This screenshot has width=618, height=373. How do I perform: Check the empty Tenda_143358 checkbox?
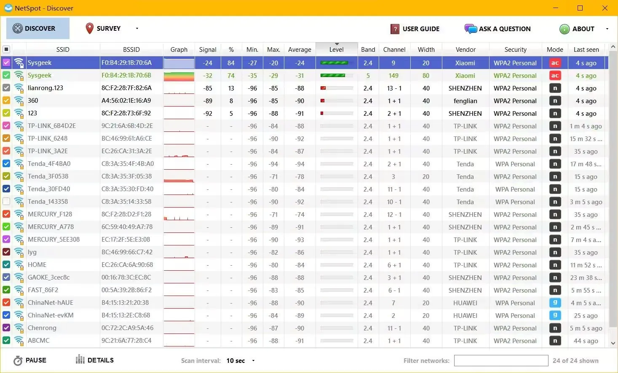tap(6, 202)
